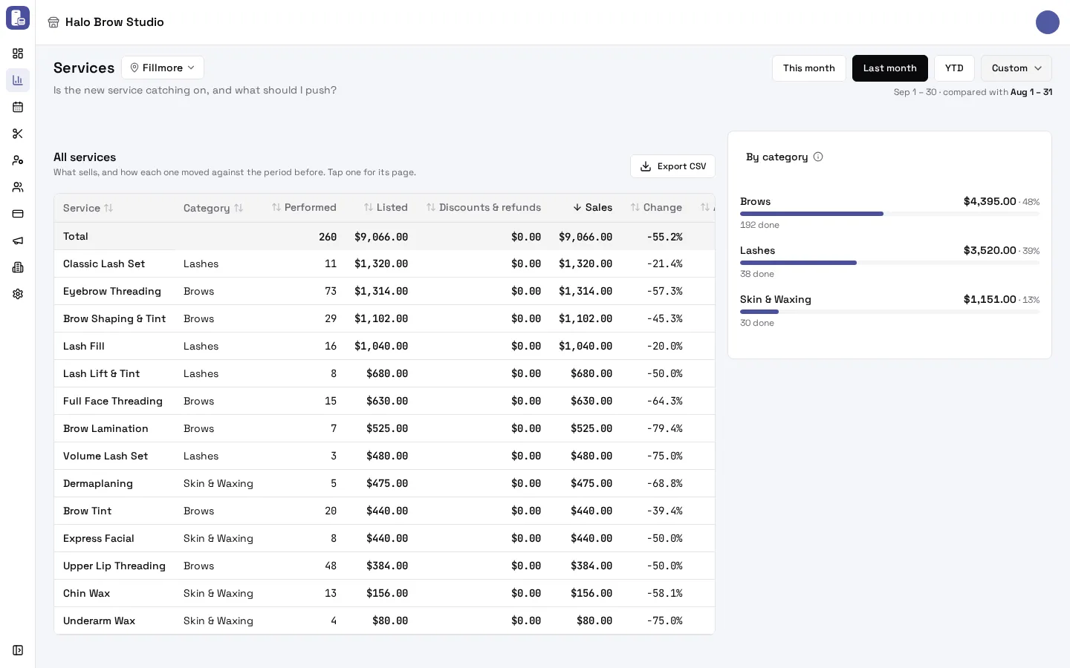The image size is (1070, 668).
Task: Click the app logo icon in sidebar
Action: (x=18, y=18)
